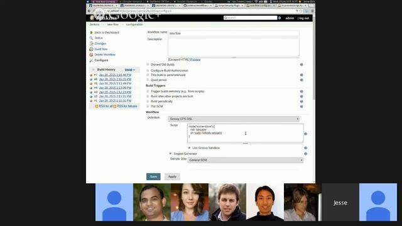
Task: Click the Jenkins breadcrumb item
Action: point(94,24)
